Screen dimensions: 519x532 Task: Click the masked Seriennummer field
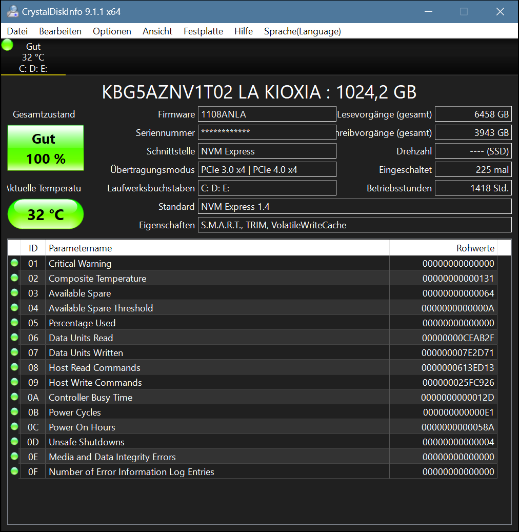pyautogui.click(x=267, y=133)
